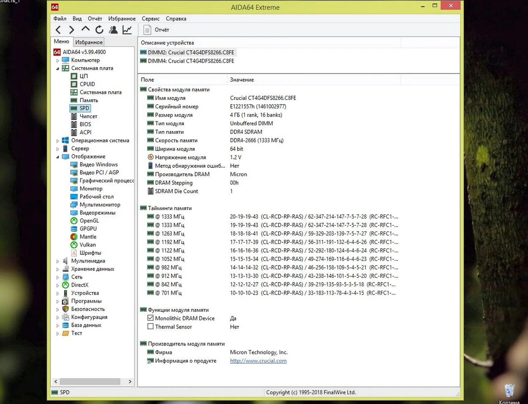Open the Сервис menu
Viewport: 528px width, 404px height.
[x=151, y=19]
